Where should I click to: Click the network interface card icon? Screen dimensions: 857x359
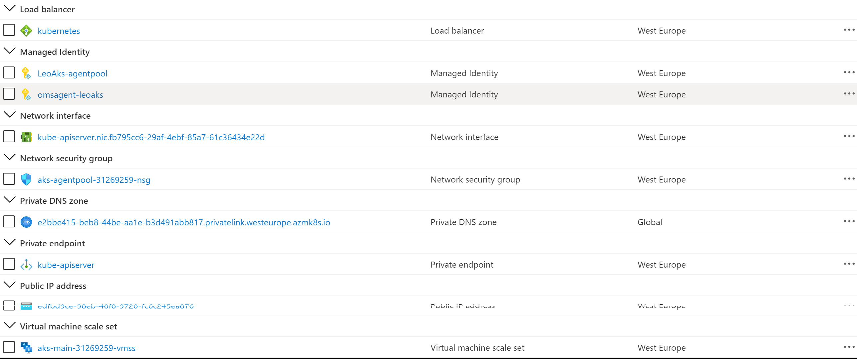26,137
